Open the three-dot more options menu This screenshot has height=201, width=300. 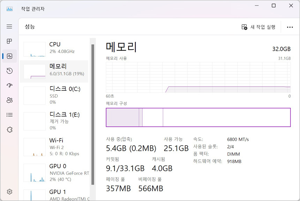pyautogui.click(x=290, y=27)
